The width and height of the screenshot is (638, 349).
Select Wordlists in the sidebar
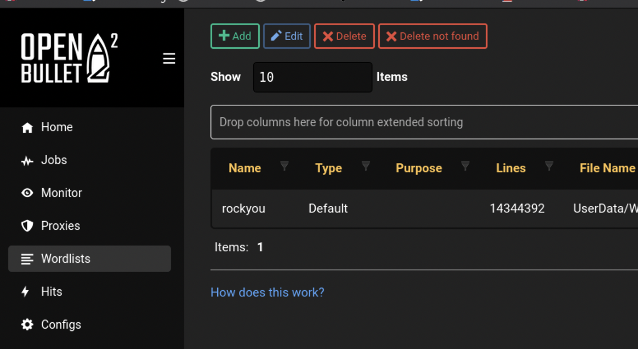point(89,258)
